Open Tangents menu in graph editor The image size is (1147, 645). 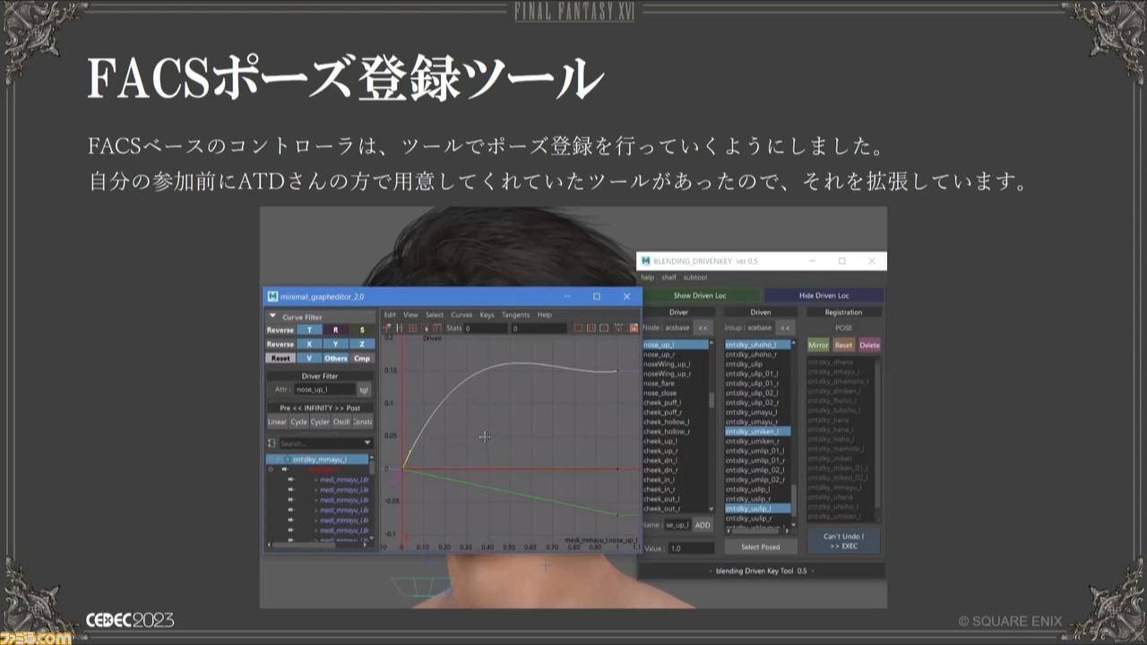[515, 315]
